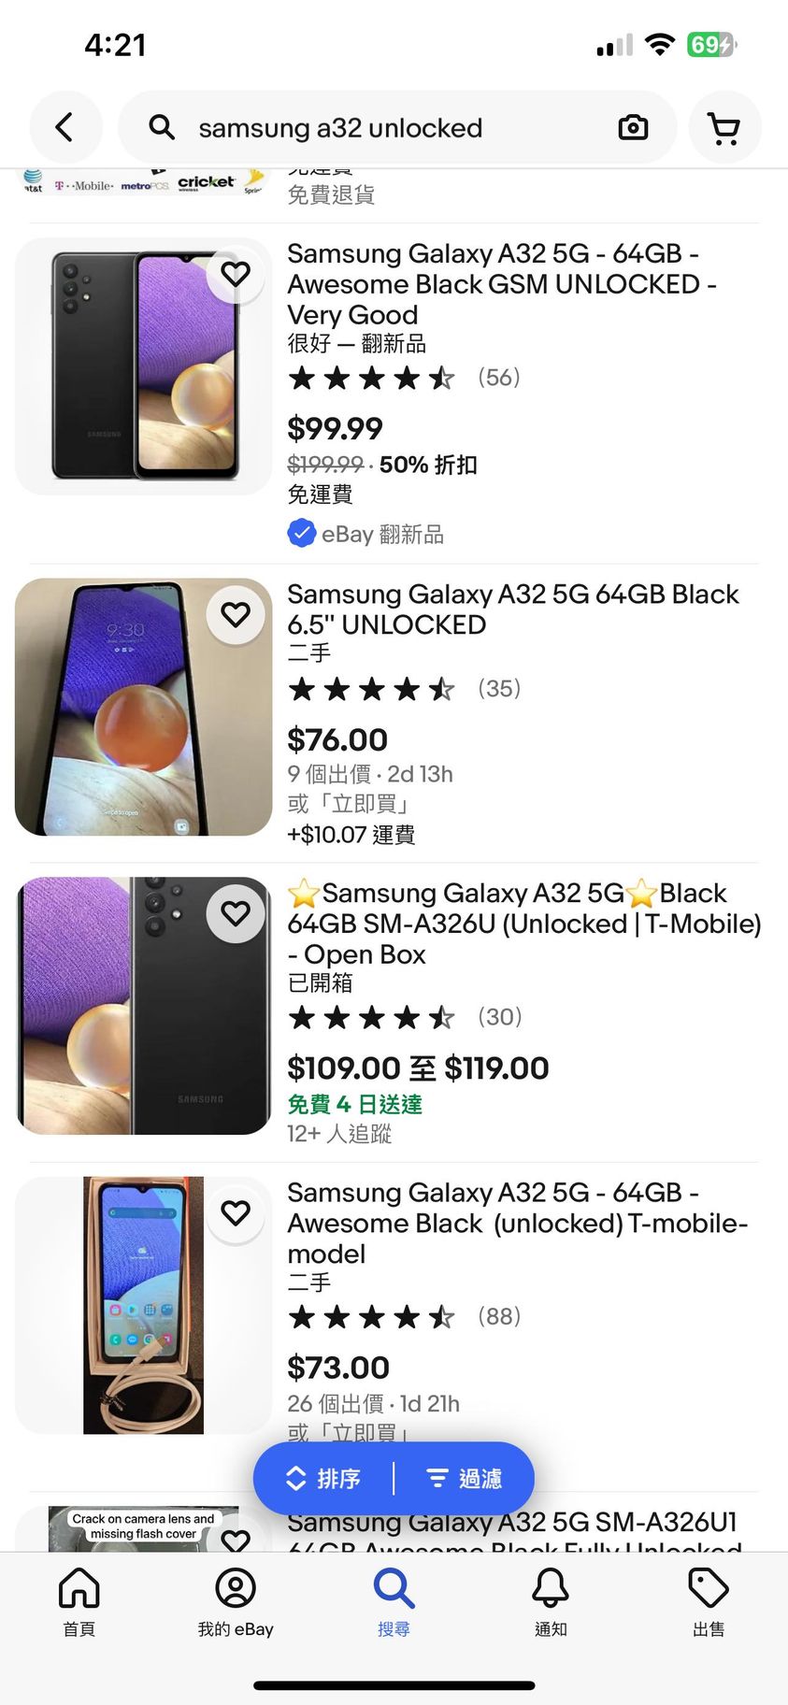Open Galaxy A32 5G 64GB Black 6.5" listing
This screenshot has width=788, height=1705.
coord(512,609)
